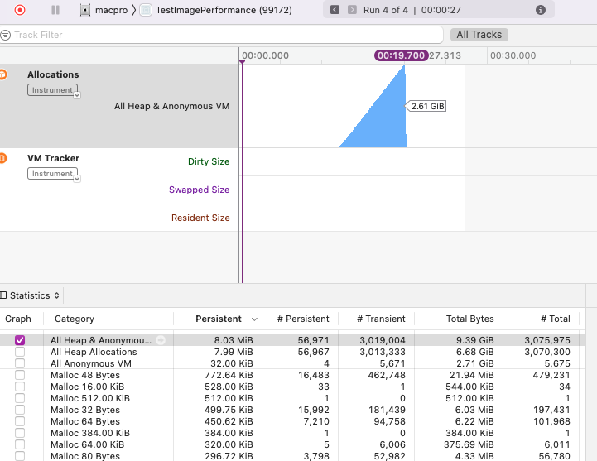Sort by the Total Bytes column
The width and height of the screenshot is (597, 461).
click(x=469, y=319)
